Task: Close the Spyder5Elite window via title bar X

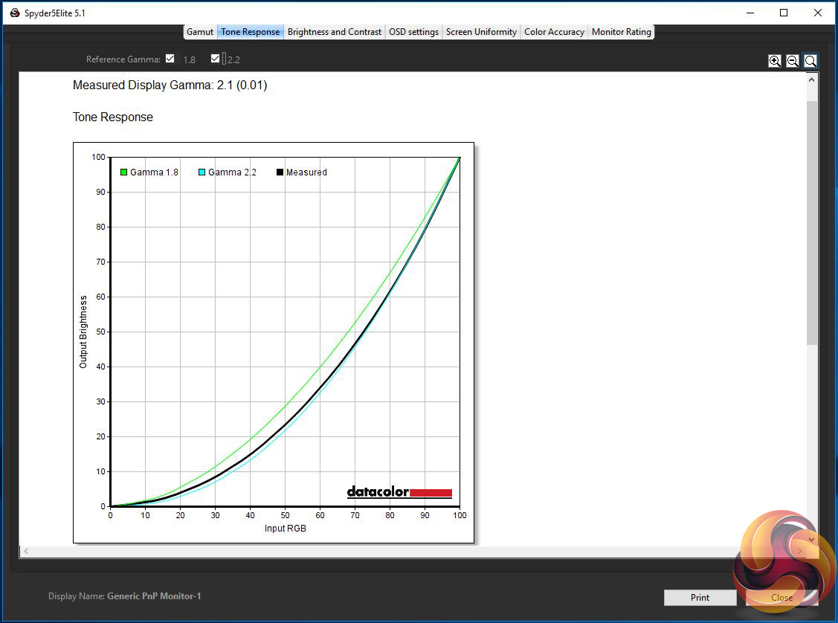Action: pos(818,13)
